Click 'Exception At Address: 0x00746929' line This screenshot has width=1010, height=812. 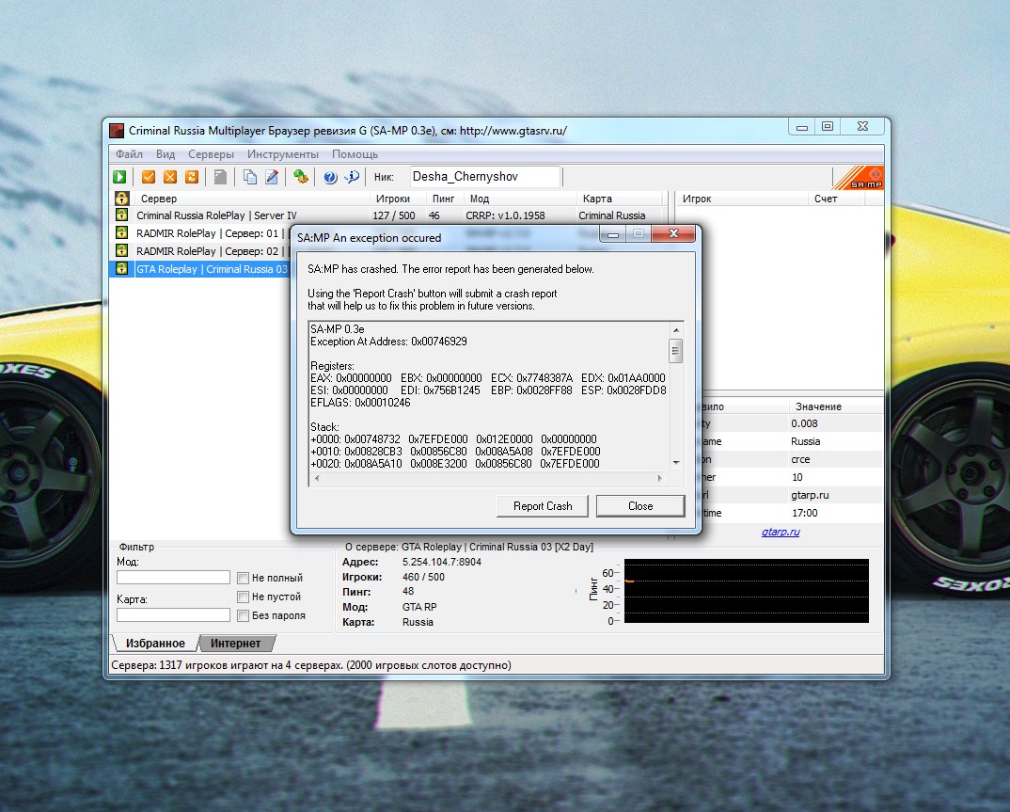[x=389, y=342]
